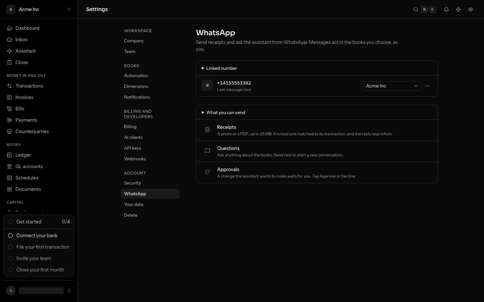Toggle the eye visibility icon in top bar
Viewport: 484px width, 302px height.
[x=471, y=9]
